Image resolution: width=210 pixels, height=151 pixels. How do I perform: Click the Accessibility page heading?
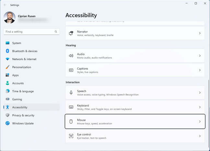click(x=81, y=15)
